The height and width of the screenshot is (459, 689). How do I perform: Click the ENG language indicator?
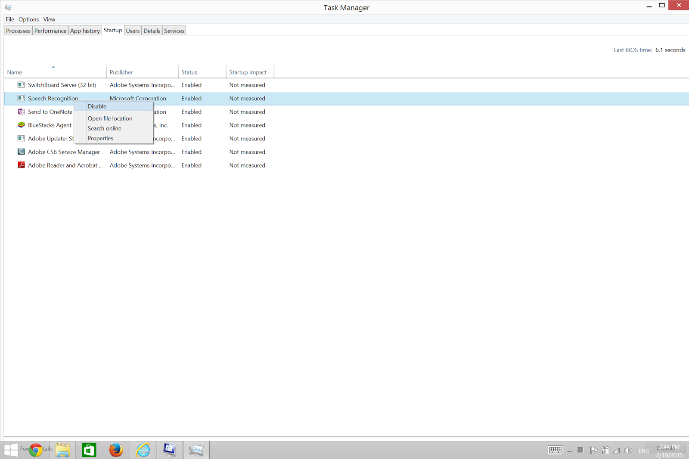pyautogui.click(x=644, y=451)
